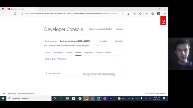Open the notification center icon
This screenshot has height=108, width=193.
click(164, 99)
